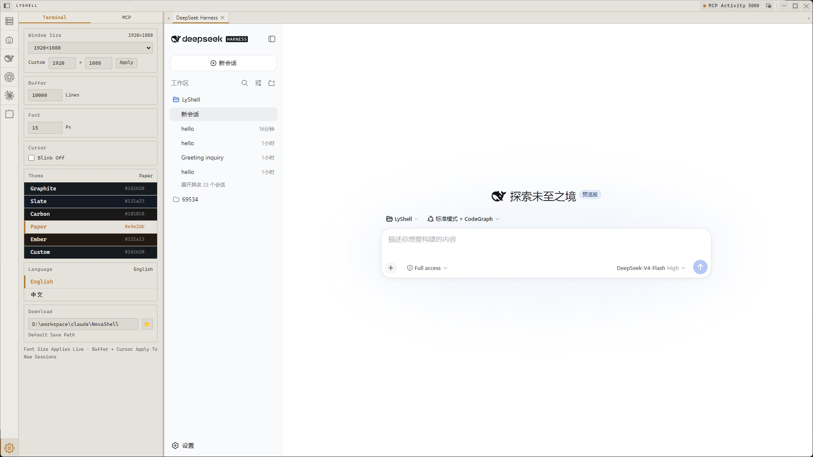Close the DeepSeek Harness tab
813x457 pixels.
click(222, 18)
